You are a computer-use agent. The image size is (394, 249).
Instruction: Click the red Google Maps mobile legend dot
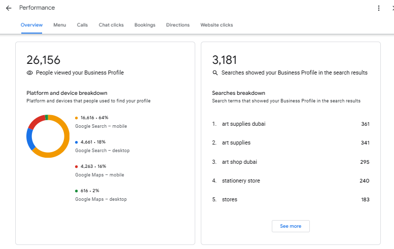[x=77, y=166]
